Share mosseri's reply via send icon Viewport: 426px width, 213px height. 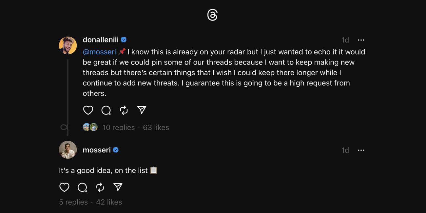tap(118, 187)
